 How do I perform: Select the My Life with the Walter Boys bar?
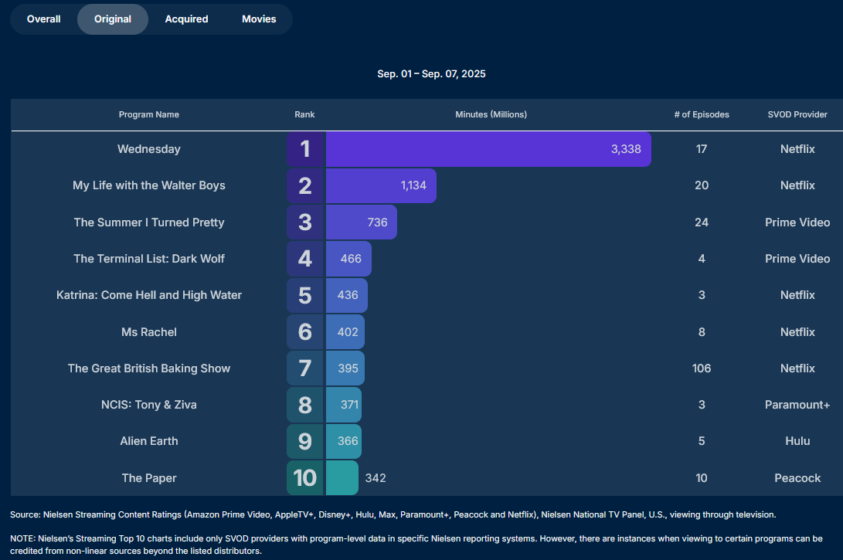pos(380,186)
